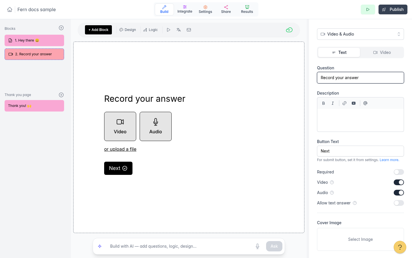Screen dimensions: 412x258
Task: Run the form with the green play button
Action: pyautogui.click(x=368, y=9)
